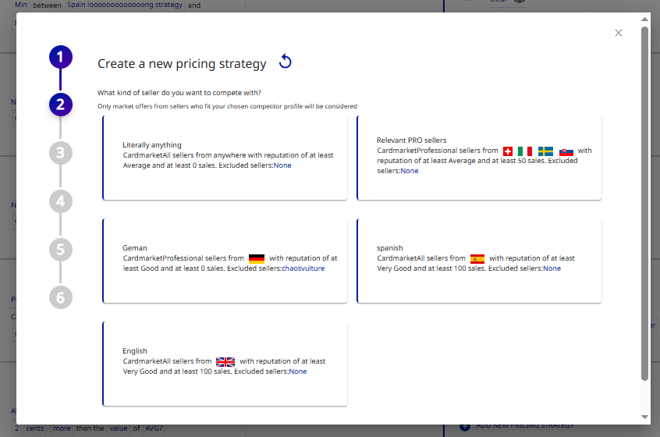Click 'None' excluded sellers in spanish card
This screenshot has height=437, width=660.
pos(552,268)
